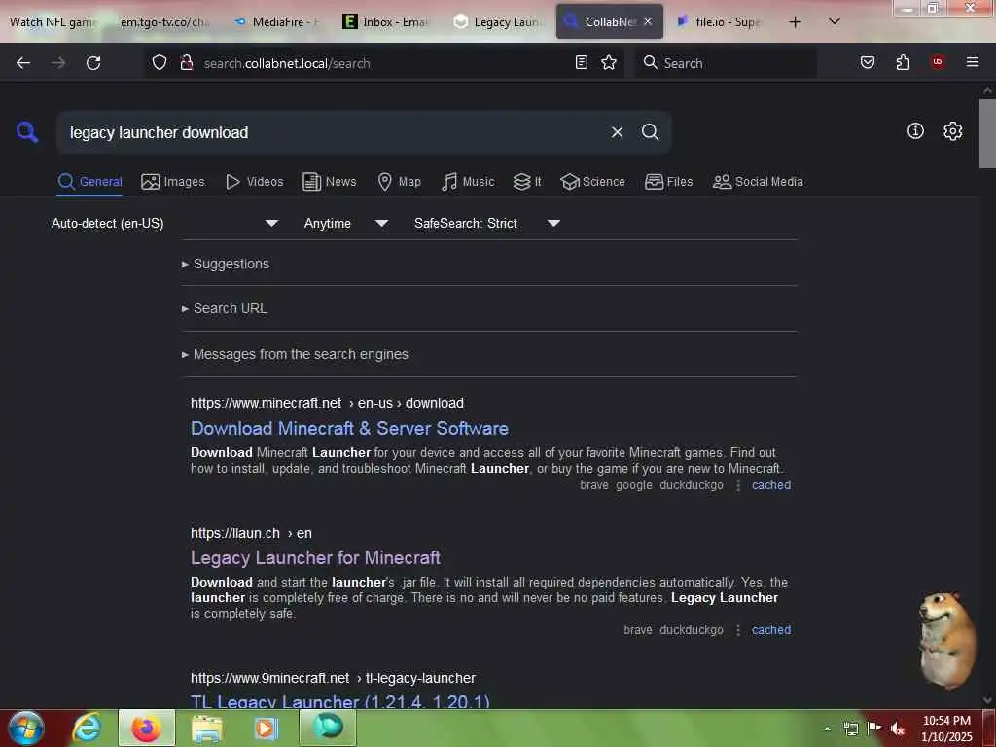Open TL Legacy Launcher result link

tap(339, 700)
